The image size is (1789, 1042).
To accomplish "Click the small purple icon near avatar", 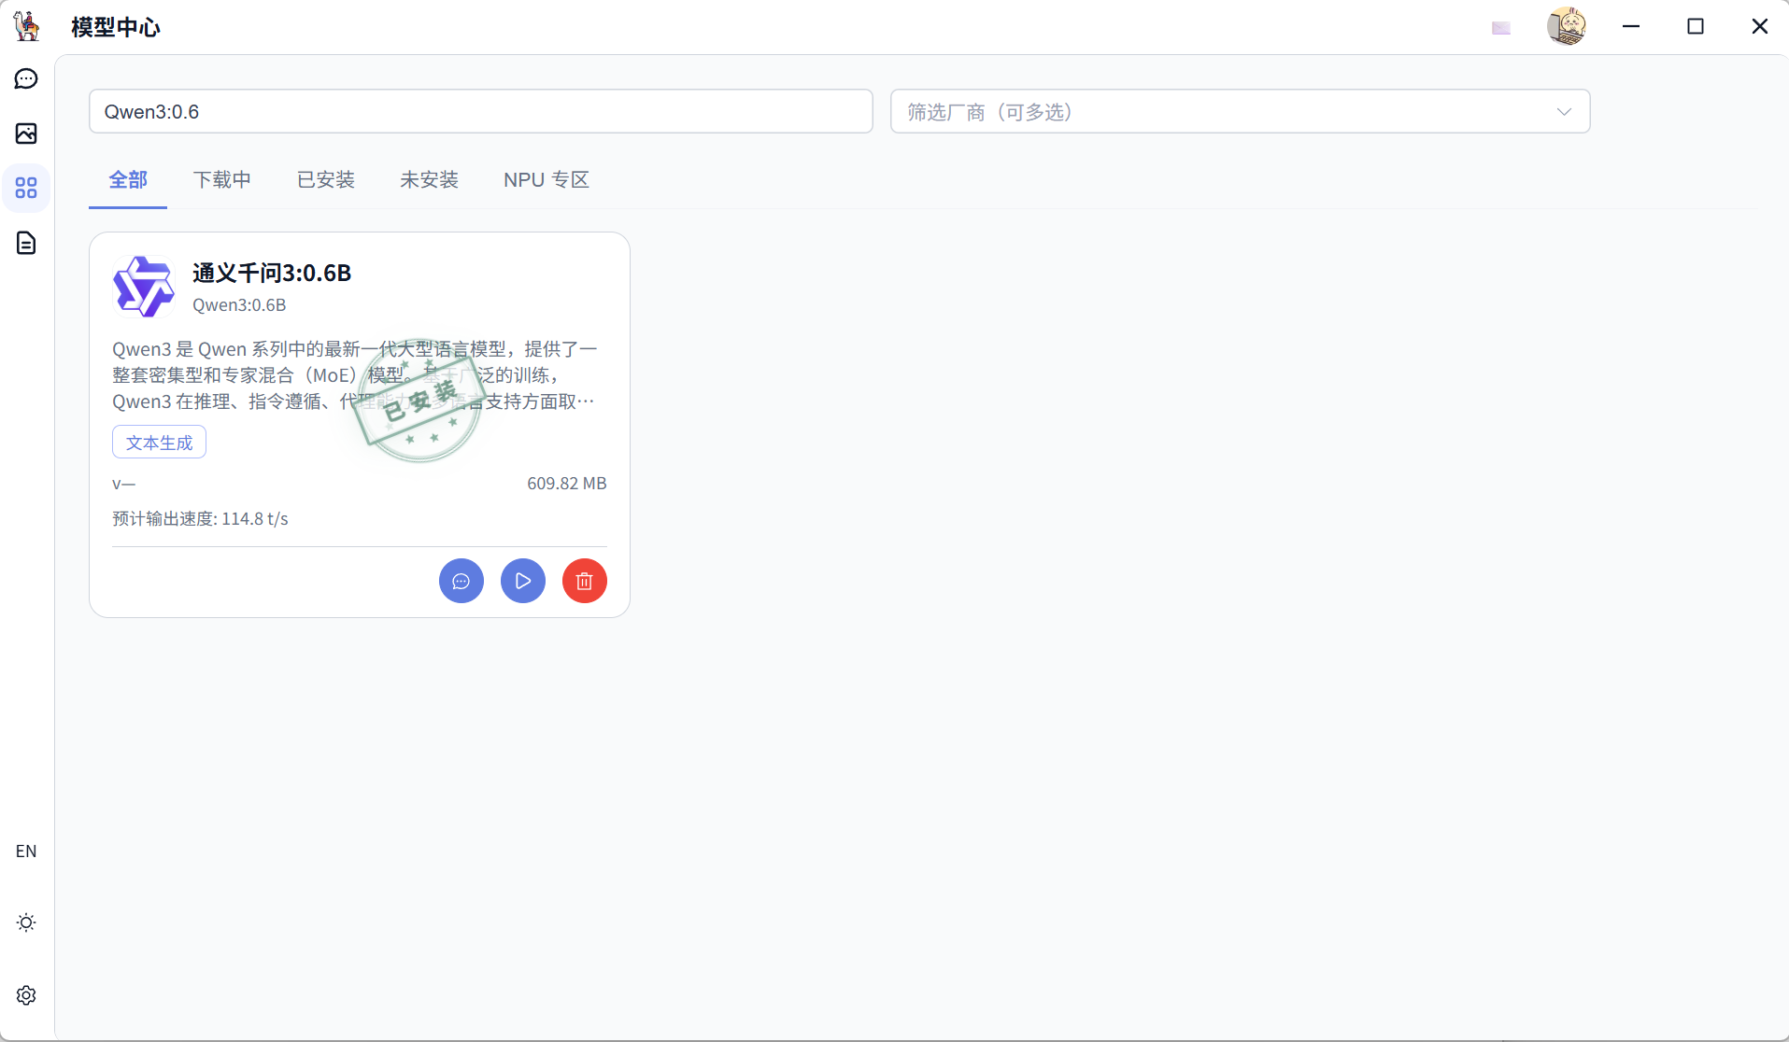I will [x=1501, y=28].
